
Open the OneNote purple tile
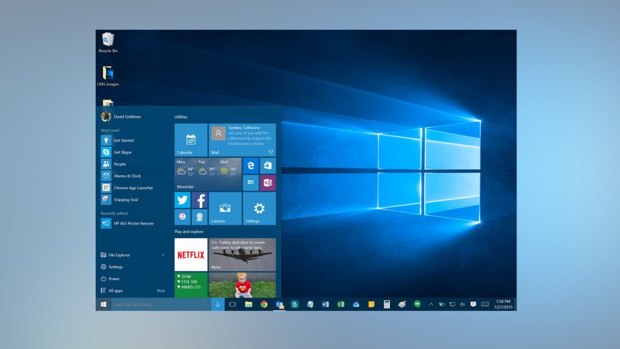268,183
